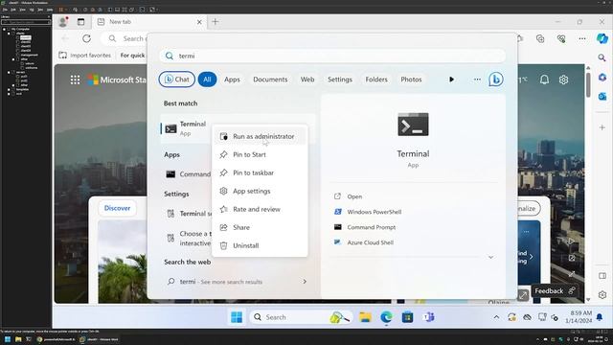
Task: Open Edge sidebar settings gear
Action: (602, 294)
